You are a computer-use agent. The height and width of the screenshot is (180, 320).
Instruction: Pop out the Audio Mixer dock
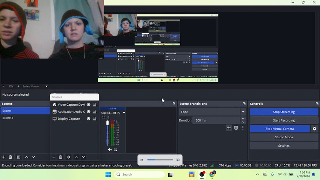[174, 104]
